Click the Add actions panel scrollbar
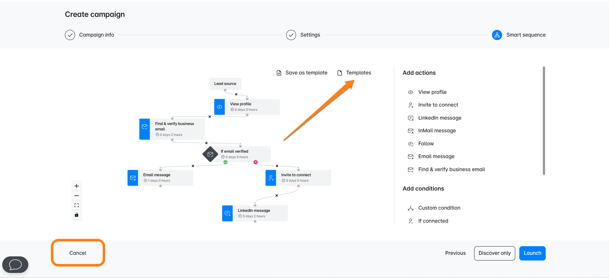Viewport: 609px width, 278px height. (x=544, y=121)
